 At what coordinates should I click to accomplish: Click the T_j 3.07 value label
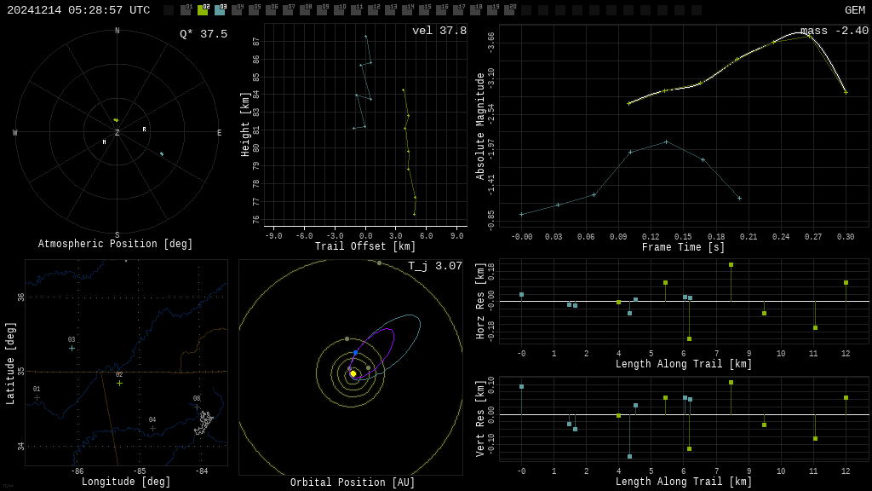pos(434,266)
